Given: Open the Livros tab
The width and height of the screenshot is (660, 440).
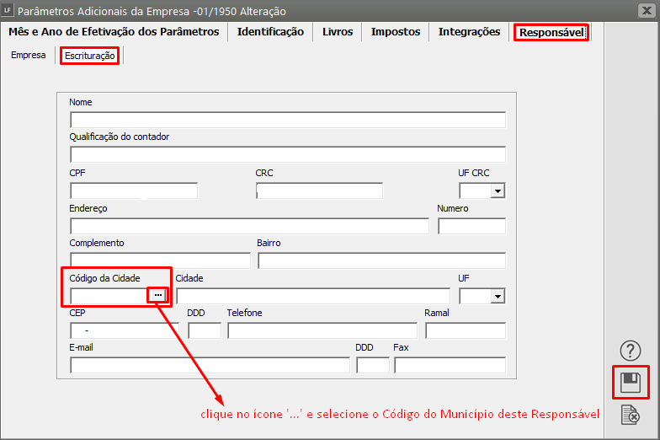Looking at the screenshot, I should click(338, 32).
